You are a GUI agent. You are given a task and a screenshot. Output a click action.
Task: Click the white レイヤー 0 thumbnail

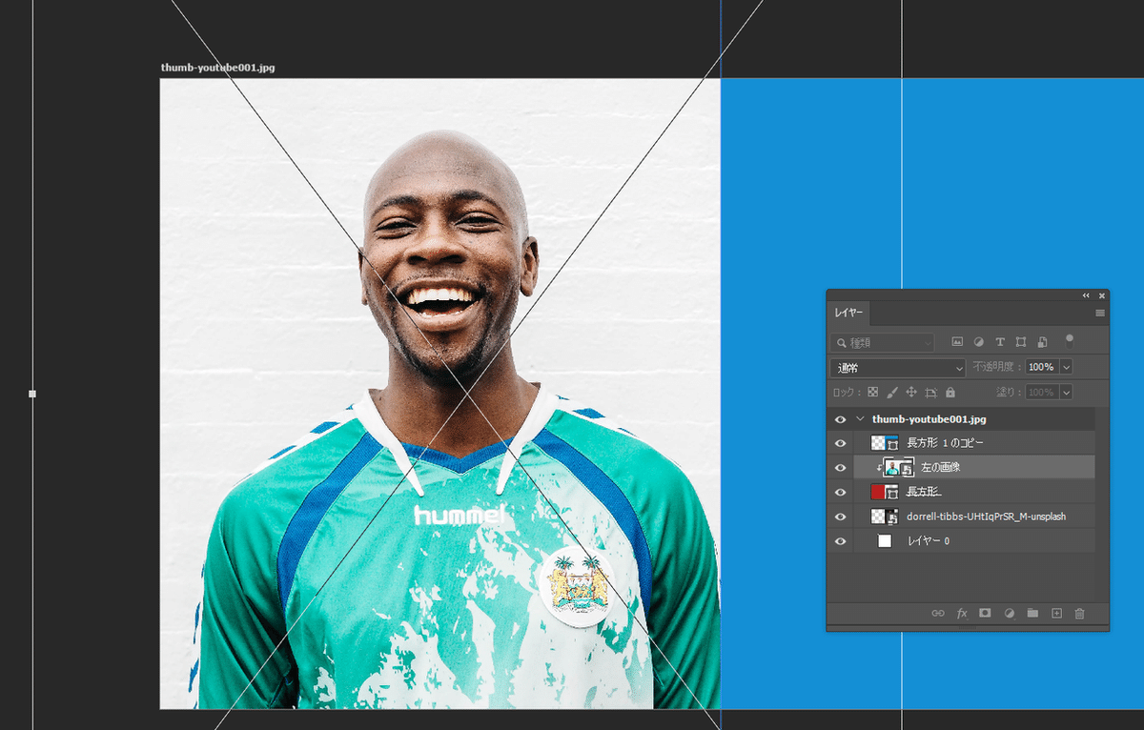[885, 541]
